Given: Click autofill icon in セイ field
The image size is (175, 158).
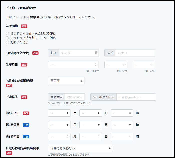Looking at the screenshot, I should pyautogui.click(x=96, y=53).
